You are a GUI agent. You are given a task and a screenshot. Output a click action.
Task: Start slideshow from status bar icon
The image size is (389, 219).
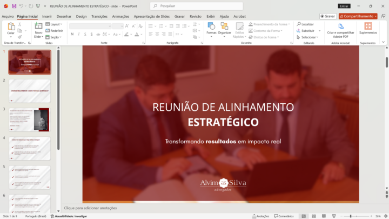pyautogui.click(x=333, y=216)
